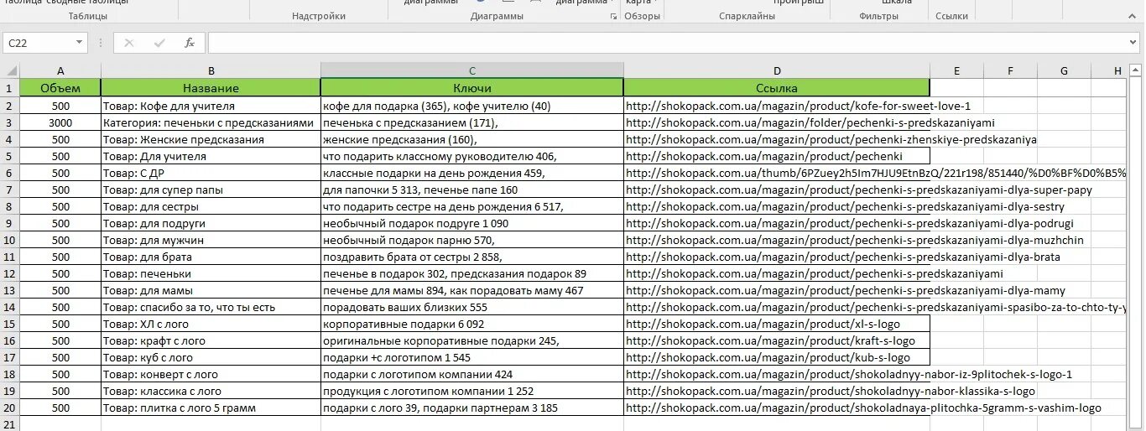The width and height of the screenshot is (1146, 431).
Task: Select cell Товар: классика с лого
Action: tap(211, 391)
